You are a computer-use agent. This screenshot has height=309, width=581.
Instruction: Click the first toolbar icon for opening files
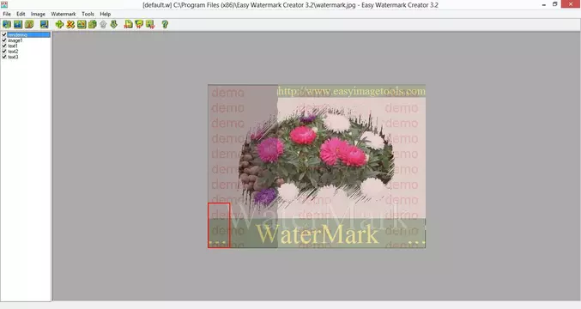point(7,24)
